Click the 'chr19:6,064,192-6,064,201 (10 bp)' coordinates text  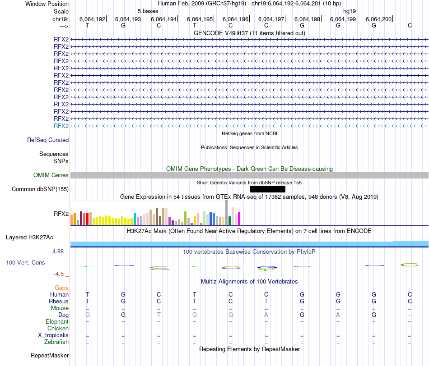(x=296, y=4)
